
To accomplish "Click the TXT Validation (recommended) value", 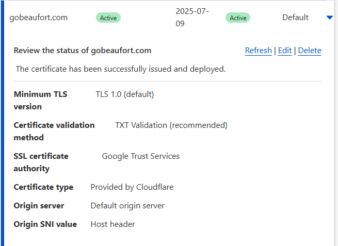I will point(171,125).
